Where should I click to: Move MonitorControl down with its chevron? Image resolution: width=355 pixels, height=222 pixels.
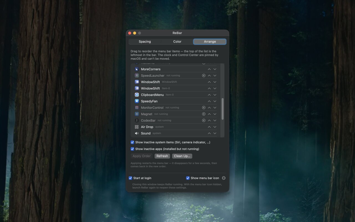(215, 107)
